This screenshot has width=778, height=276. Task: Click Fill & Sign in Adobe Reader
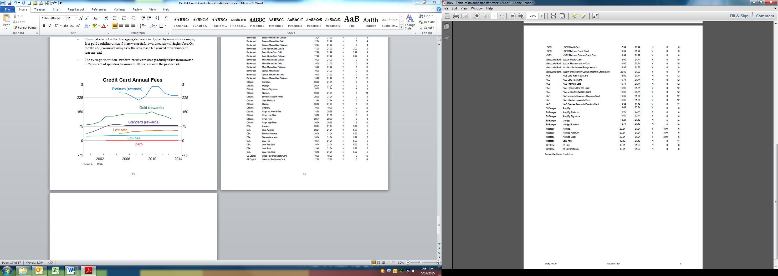[x=739, y=16]
